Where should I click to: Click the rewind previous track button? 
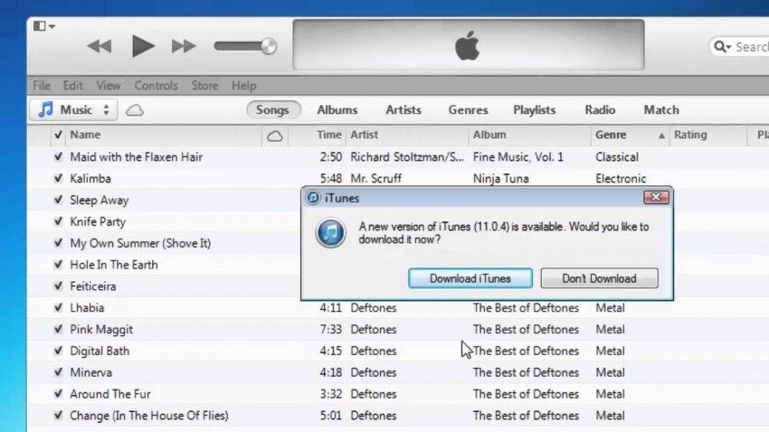pos(100,46)
